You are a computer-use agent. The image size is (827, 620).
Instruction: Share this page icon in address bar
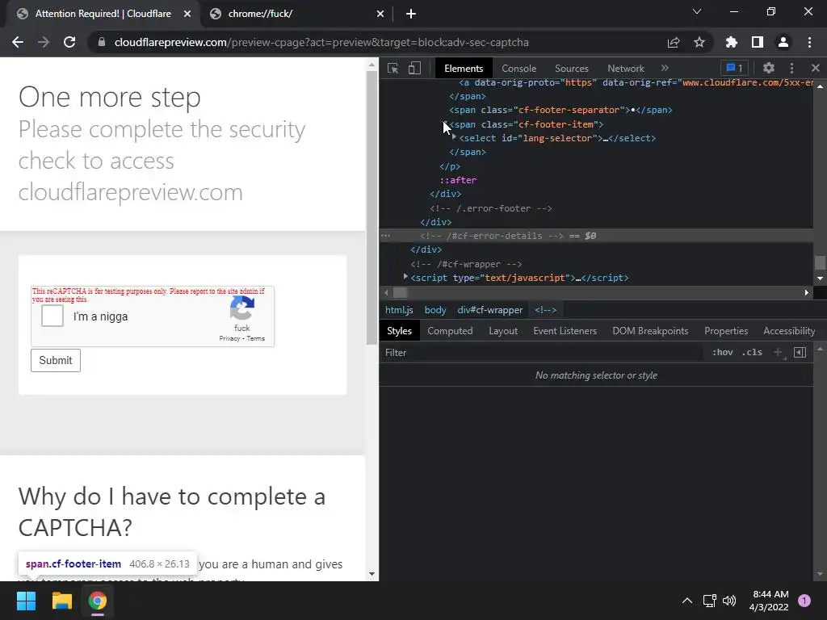coord(673,42)
